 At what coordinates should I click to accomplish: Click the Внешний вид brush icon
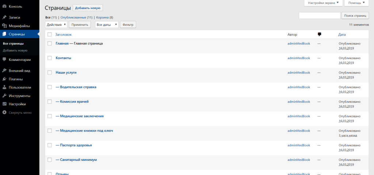tap(4, 71)
